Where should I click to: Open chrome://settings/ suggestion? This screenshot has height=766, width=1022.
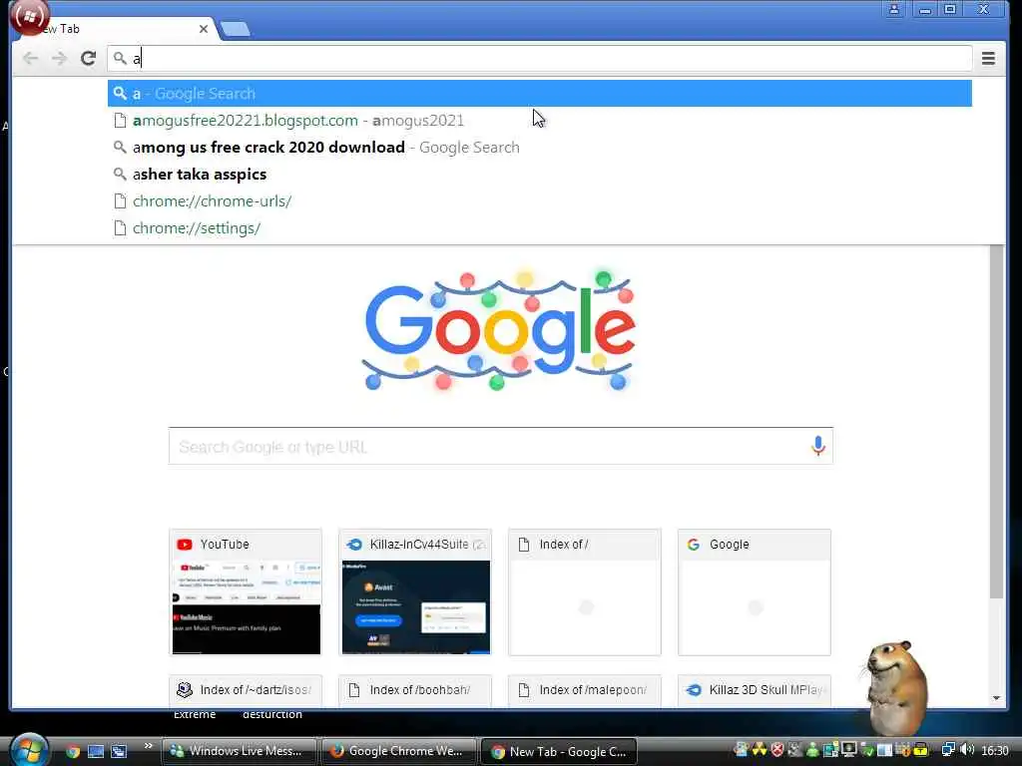pos(540,228)
